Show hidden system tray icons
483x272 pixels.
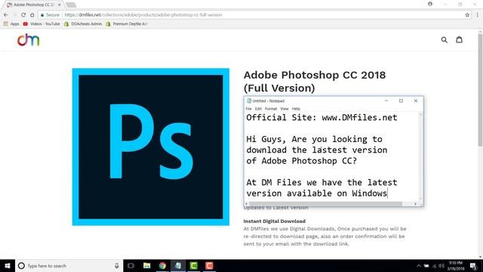[x=419, y=265]
